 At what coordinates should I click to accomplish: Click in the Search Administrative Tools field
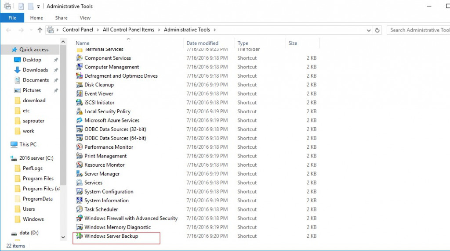(x=418, y=30)
